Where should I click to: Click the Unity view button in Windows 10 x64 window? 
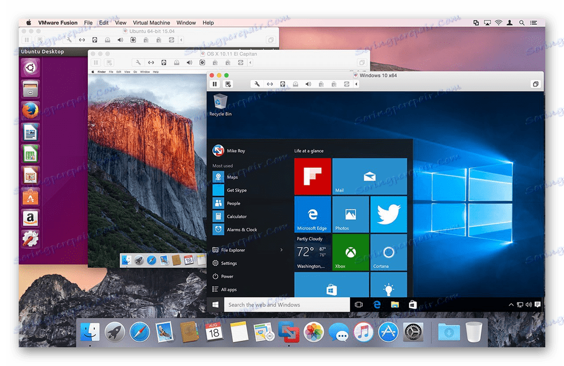click(535, 84)
